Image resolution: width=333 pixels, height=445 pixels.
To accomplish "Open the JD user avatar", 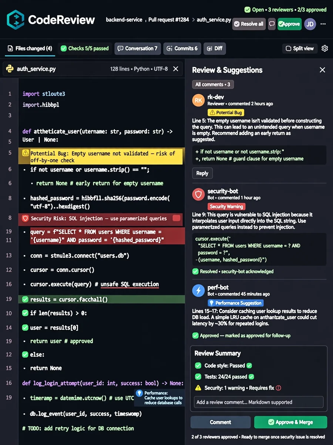I will point(310,24).
